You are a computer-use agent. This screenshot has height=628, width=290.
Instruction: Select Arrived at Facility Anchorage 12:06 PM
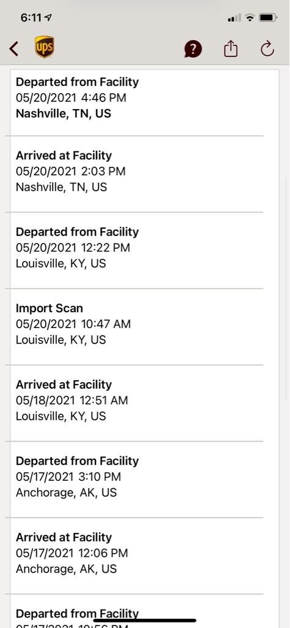(x=136, y=556)
